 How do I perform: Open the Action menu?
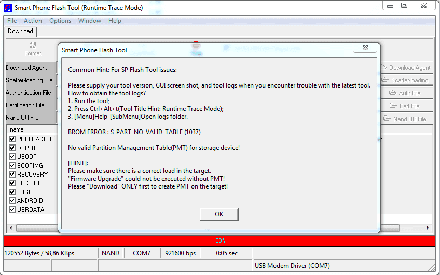click(33, 21)
